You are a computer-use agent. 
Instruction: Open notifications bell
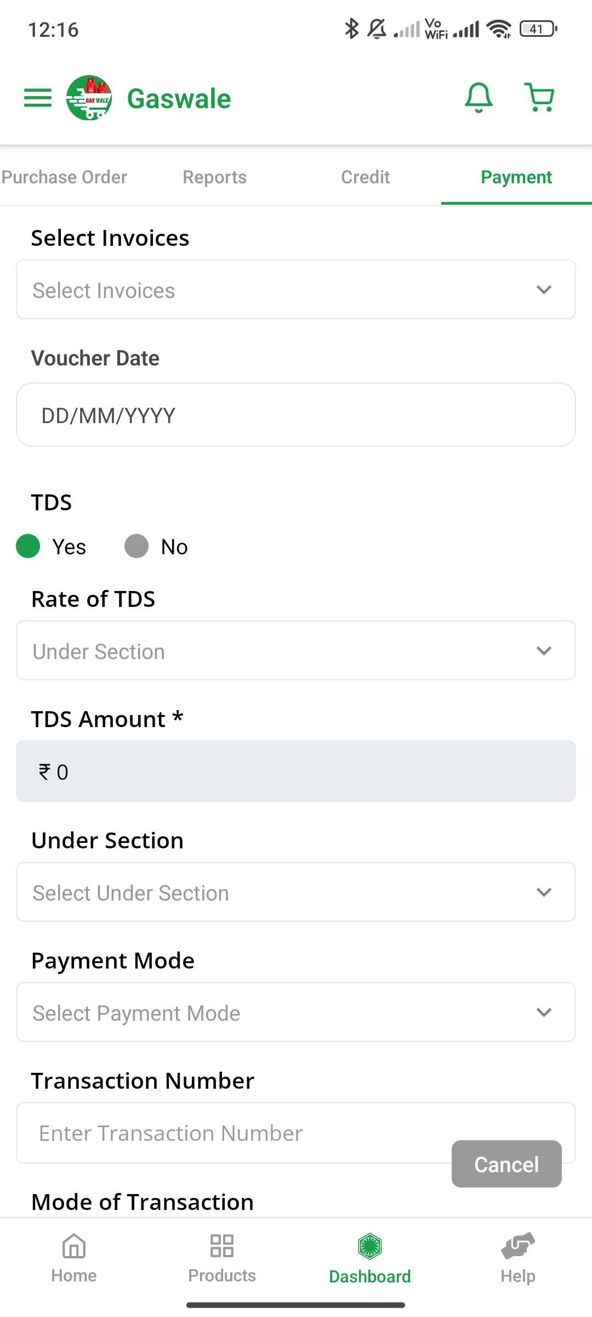point(479,98)
